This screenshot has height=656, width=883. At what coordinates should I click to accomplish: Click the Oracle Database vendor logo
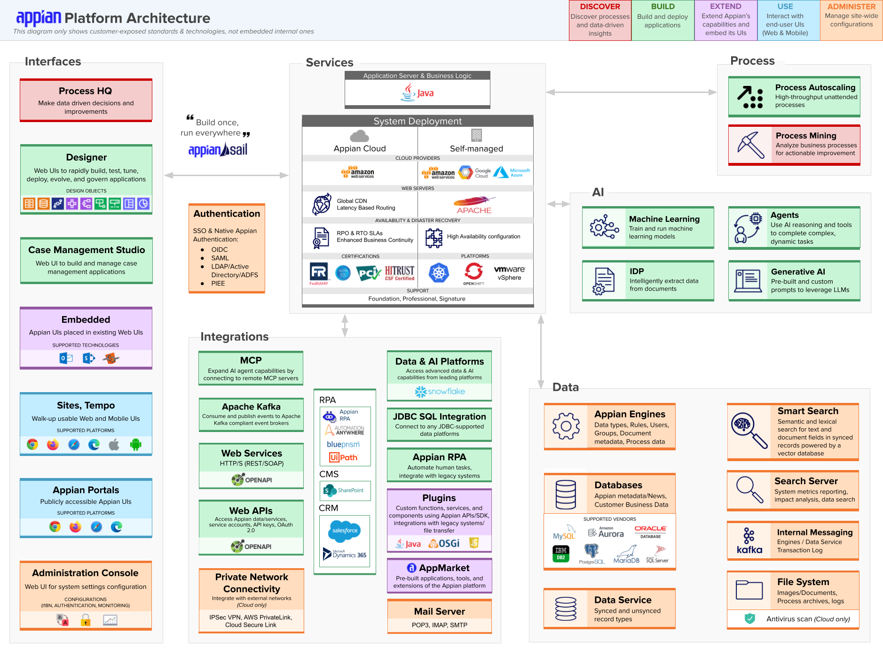pos(651,532)
